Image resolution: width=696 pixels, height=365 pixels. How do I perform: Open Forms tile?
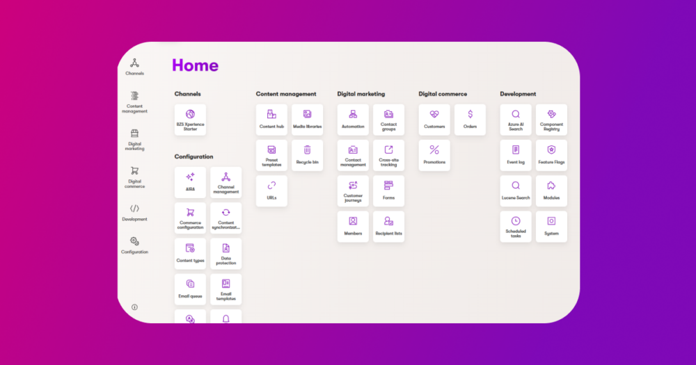(x=388, y=190)
